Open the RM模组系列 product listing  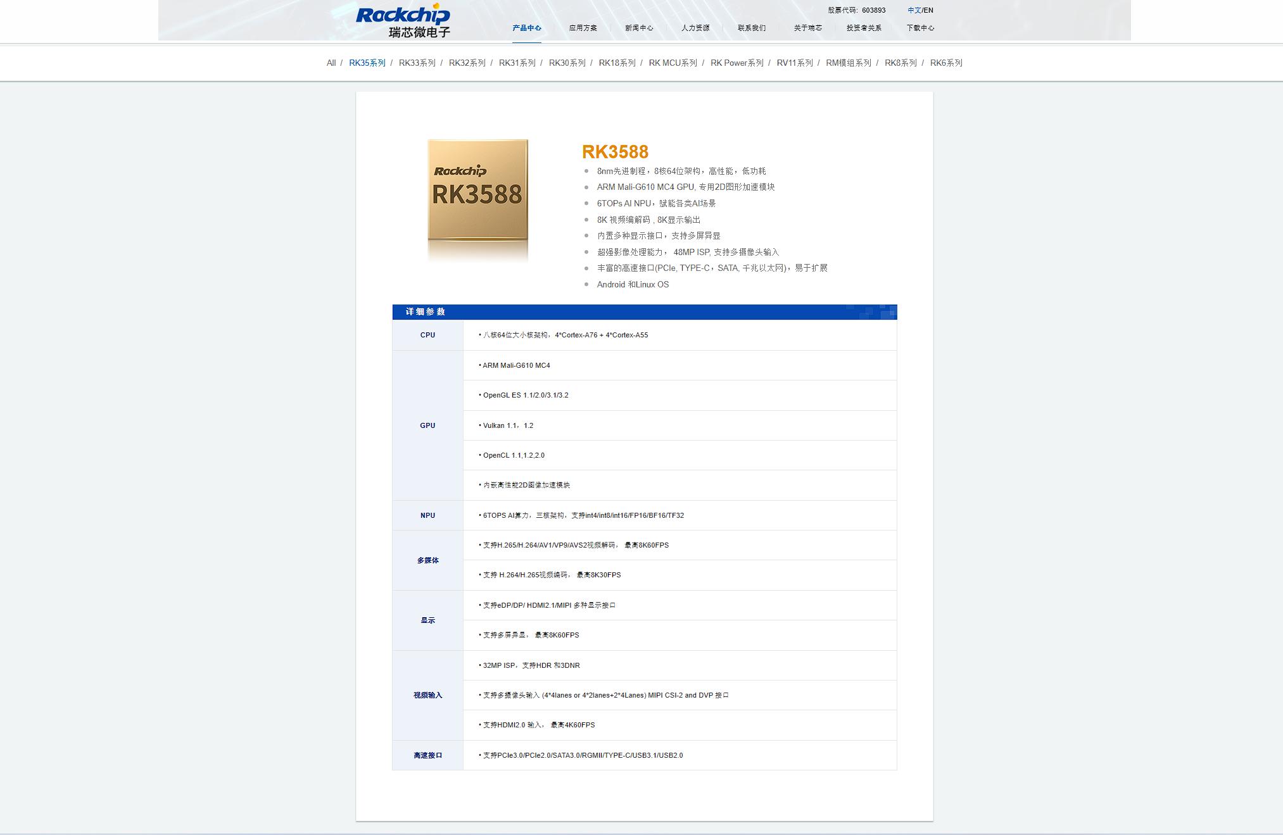tap(849, 63)
